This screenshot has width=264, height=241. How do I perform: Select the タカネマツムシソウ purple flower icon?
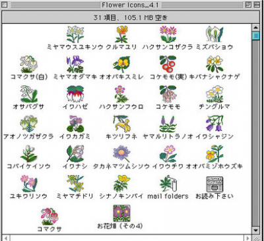pos(121,153)
